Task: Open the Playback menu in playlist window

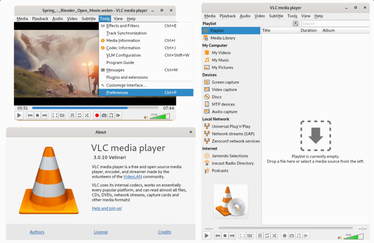Action: [x=228, y=16]
